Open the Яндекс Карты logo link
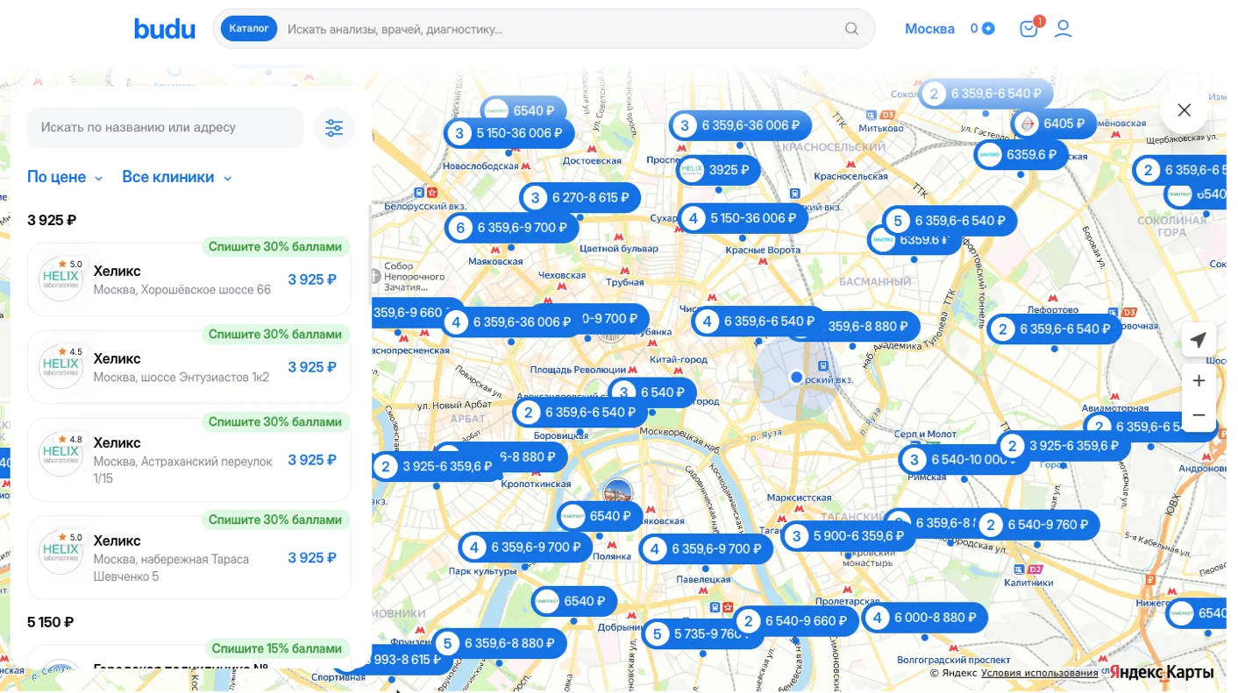The image size is (1238, 693). 1163,673
